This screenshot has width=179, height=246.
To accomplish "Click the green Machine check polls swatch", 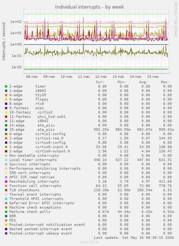I will [x=6, y=212].
